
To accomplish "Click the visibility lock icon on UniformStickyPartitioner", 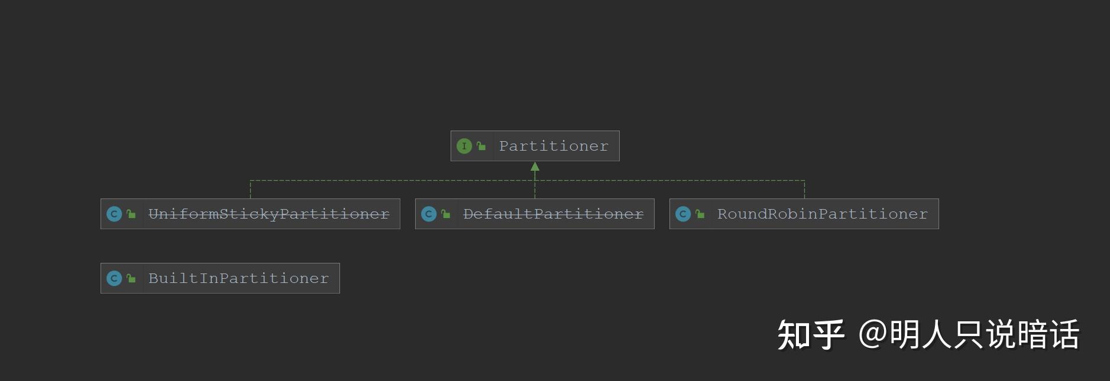I will (131, 214).
